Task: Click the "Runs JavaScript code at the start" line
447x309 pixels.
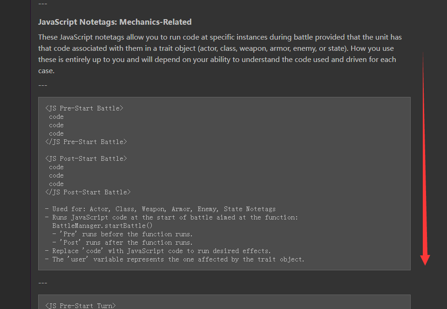Action: click(x=172, y=217)
